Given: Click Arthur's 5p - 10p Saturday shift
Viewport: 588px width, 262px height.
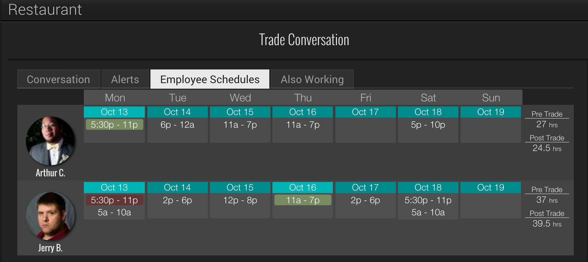Looking at the screenshot, I should coord(428,125).
